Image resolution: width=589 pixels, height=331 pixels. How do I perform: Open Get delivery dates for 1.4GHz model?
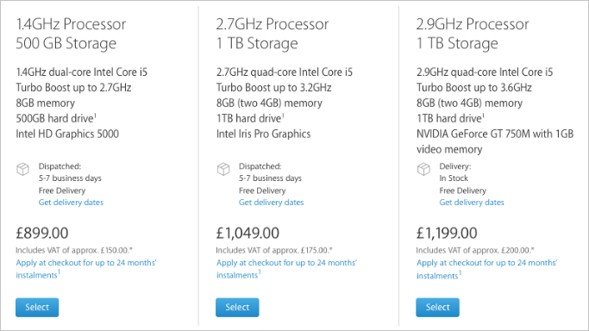(x=71, y=203)
